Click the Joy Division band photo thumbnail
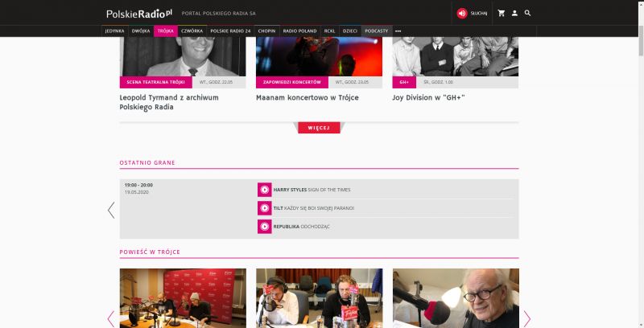This screenshot has width=644, height=328. [x=455, y=56]
